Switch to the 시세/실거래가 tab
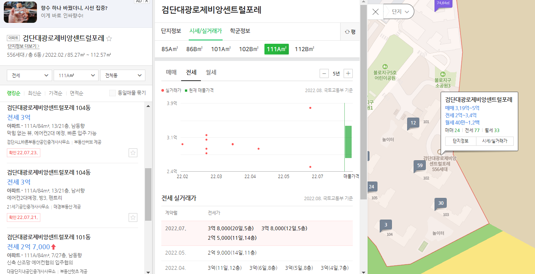Image resolution: width=535 pixels, height=274 pixels. tap(205, 31)
